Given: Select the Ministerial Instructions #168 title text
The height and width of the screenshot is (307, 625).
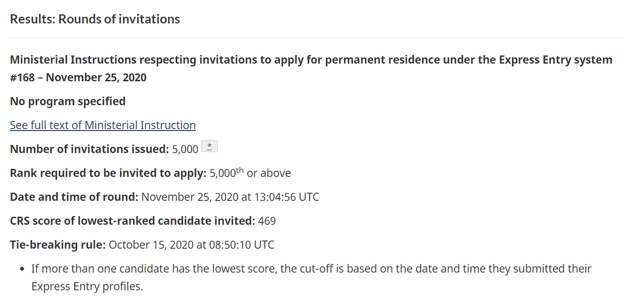Looking at the screenshot, I should [x=311, y=68].
